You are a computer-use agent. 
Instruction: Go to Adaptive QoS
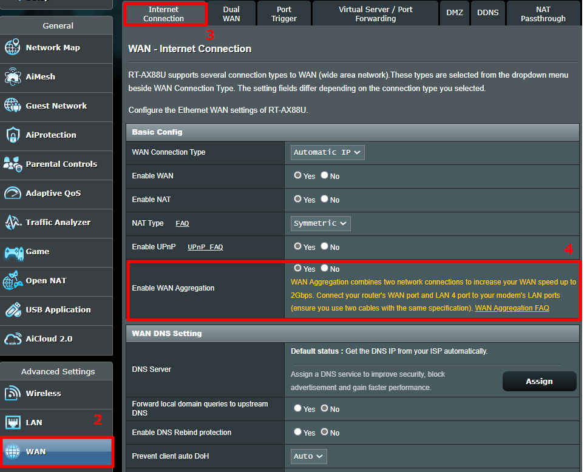(x=53, y=194)
